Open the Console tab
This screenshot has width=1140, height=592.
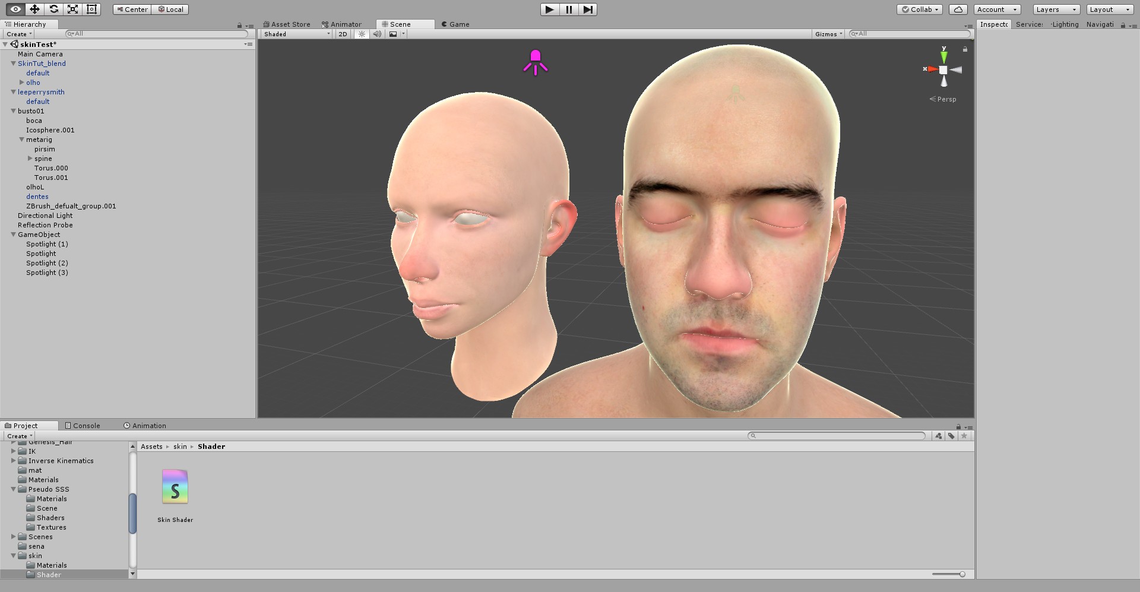pos(83,426)
